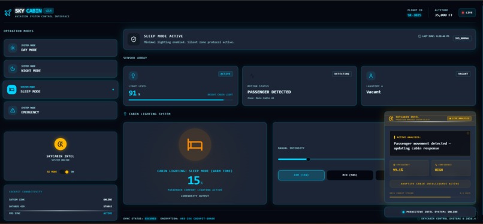Click the HIGH confidence value
483x224 pixels.
click(439, 170)
